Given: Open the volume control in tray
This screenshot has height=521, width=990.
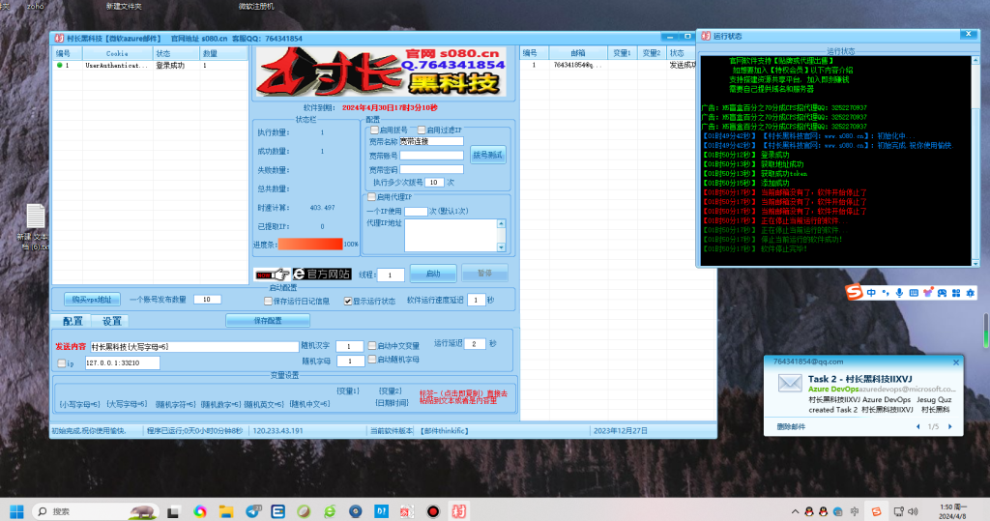Looking at the screenshot, I should click(913, 511).
